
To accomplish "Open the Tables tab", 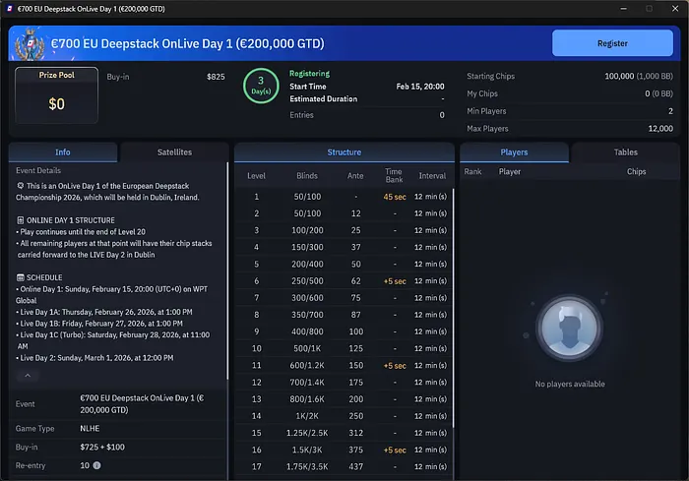I will tap(625, 152).
